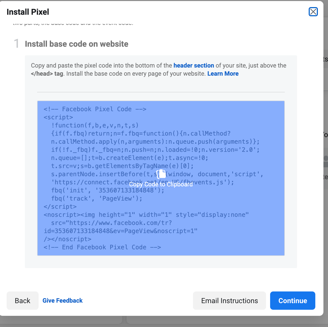328x327 pixels.
Task: Click the Back button
Action: (x=23, y=301)
